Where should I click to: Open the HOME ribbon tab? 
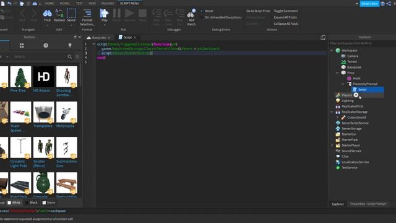point(49,3)
